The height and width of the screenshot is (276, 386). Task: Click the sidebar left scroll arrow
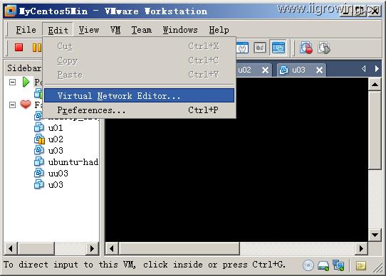pos(11,248)
